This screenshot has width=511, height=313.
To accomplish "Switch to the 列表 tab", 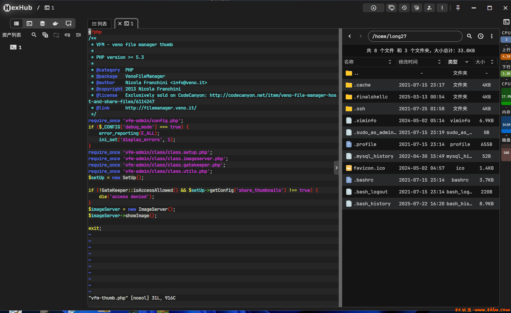I will click(x=99, y=24).
